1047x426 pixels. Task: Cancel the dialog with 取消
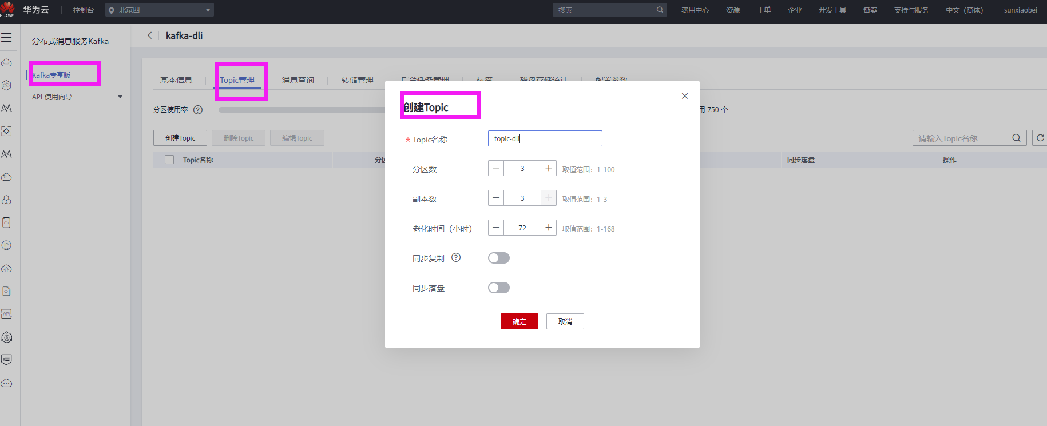click(x=565, y=321)
